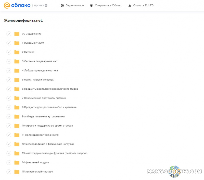Click the download arrow icon

[130, 5]
